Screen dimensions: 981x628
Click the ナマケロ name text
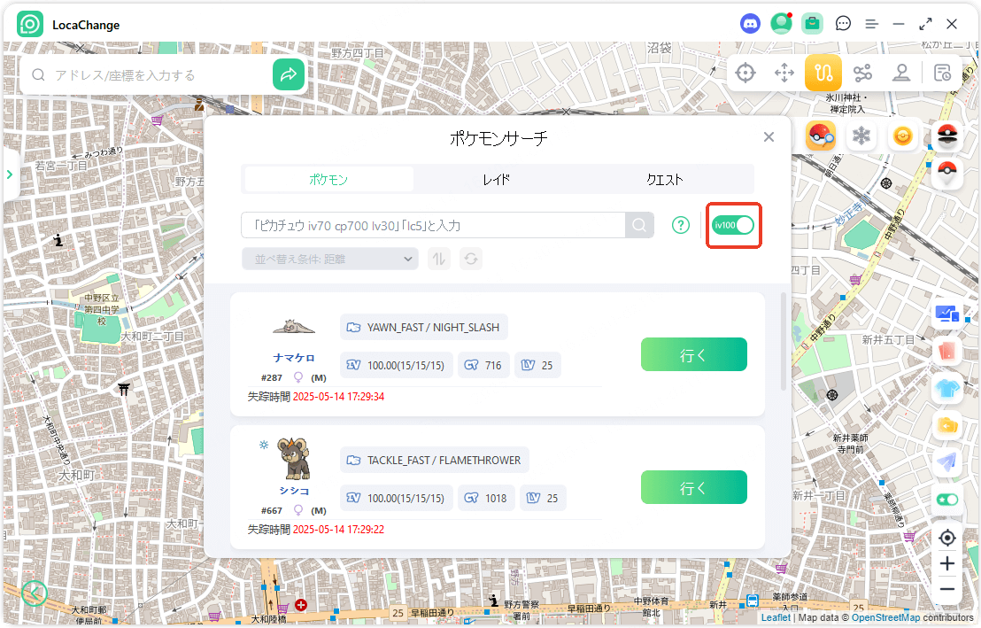[294, 358]
